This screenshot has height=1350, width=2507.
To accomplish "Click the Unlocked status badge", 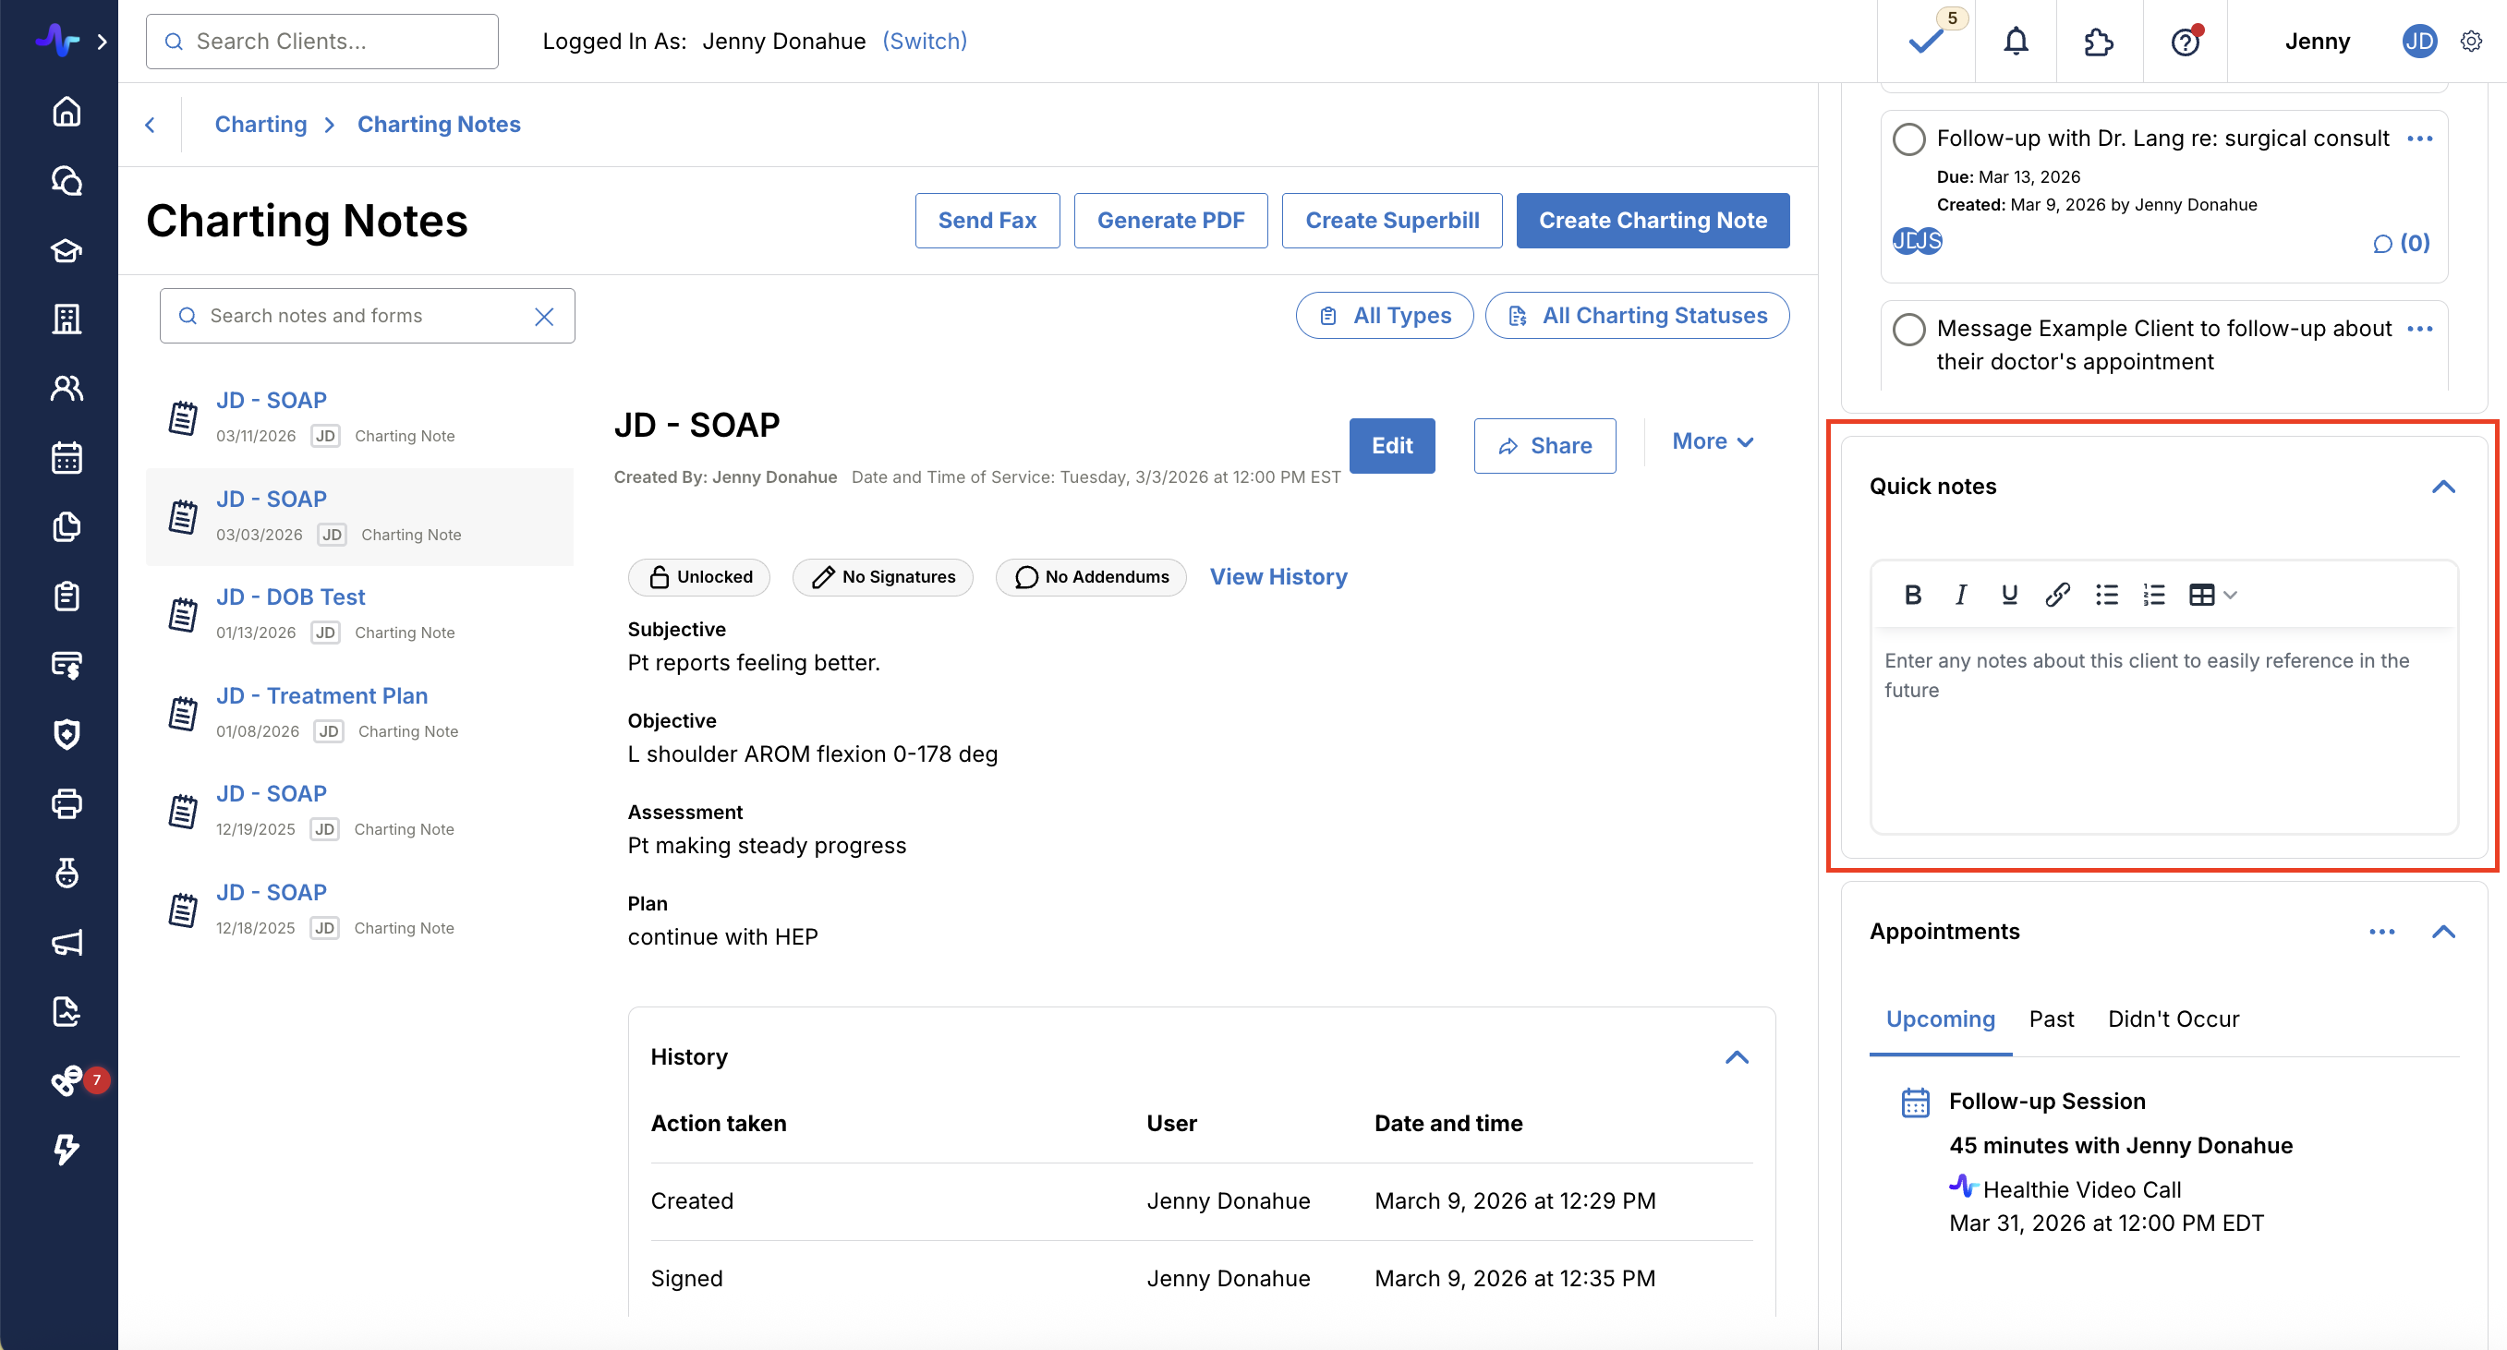I will pyautogui.click(x=698, y=577).
